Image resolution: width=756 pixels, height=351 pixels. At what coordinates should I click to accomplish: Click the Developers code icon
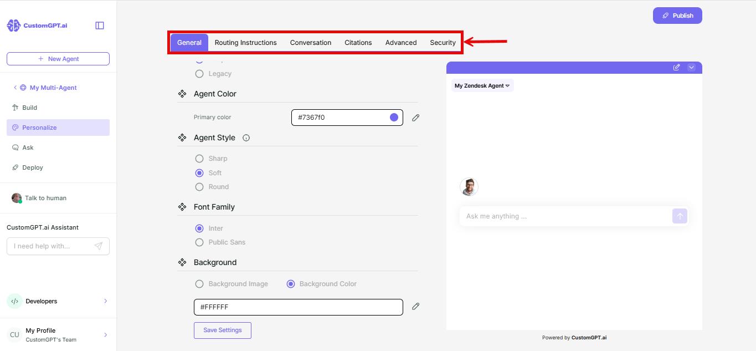[x=14, y=301]
